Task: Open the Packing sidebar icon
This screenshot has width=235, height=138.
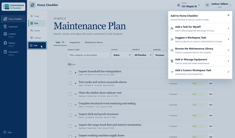Action: 5,43
